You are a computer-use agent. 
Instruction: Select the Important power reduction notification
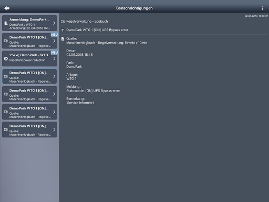pyautogui.click(x=29, y=58)
